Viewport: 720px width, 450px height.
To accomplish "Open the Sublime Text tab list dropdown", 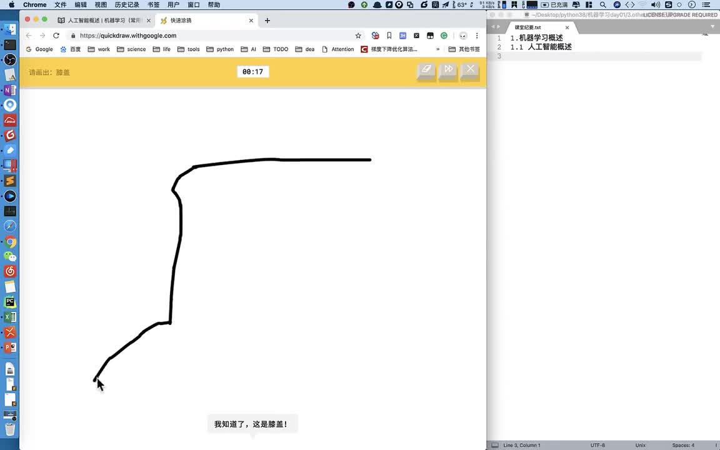I will tap(713, 27).
